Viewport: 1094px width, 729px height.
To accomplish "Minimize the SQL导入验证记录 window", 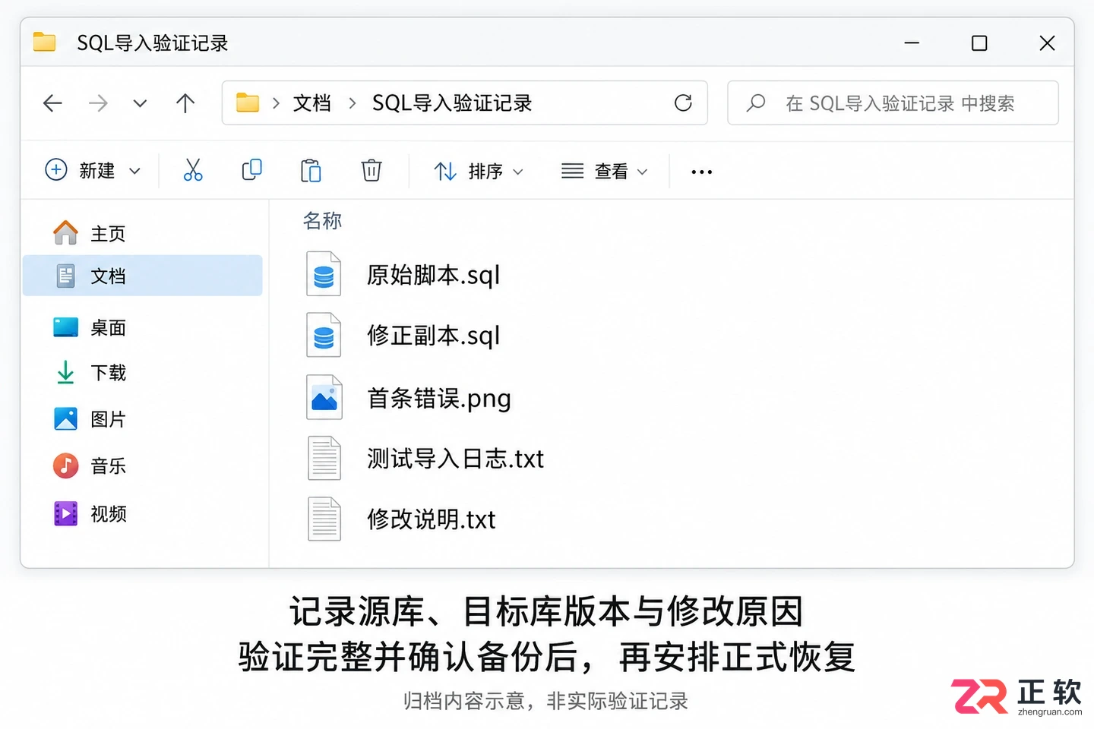I will [912, 43].
